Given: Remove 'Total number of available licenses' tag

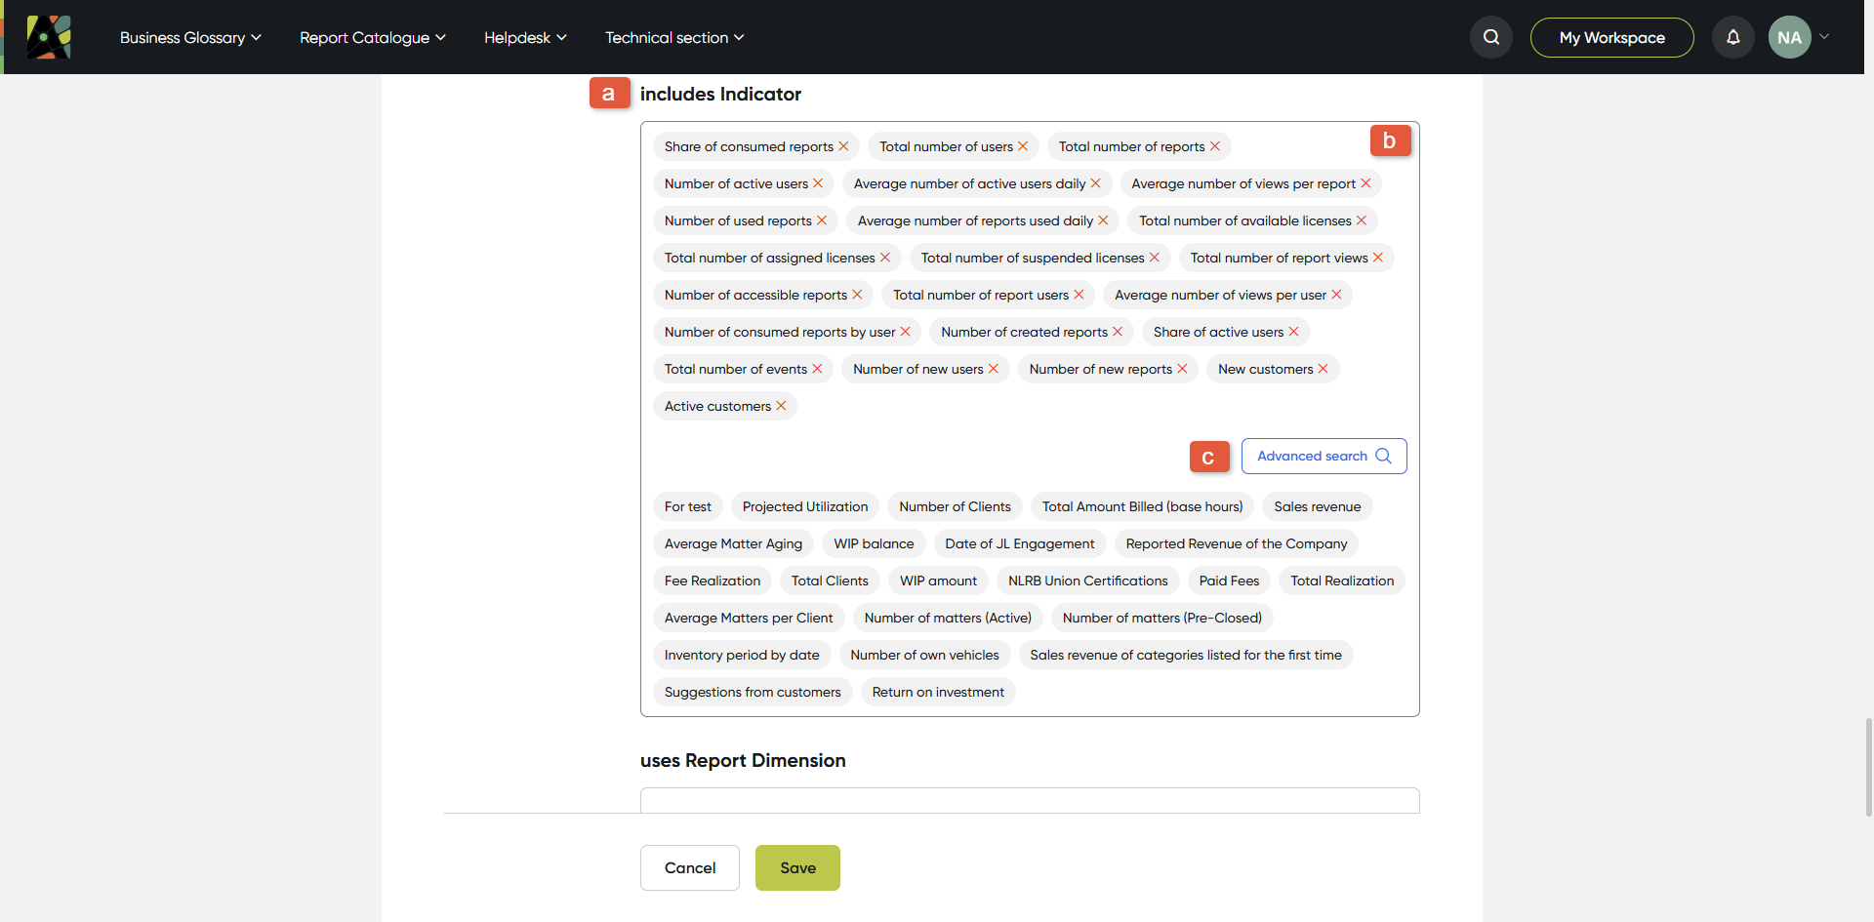Looking at the screenshot, I should tap(1362, 220).
